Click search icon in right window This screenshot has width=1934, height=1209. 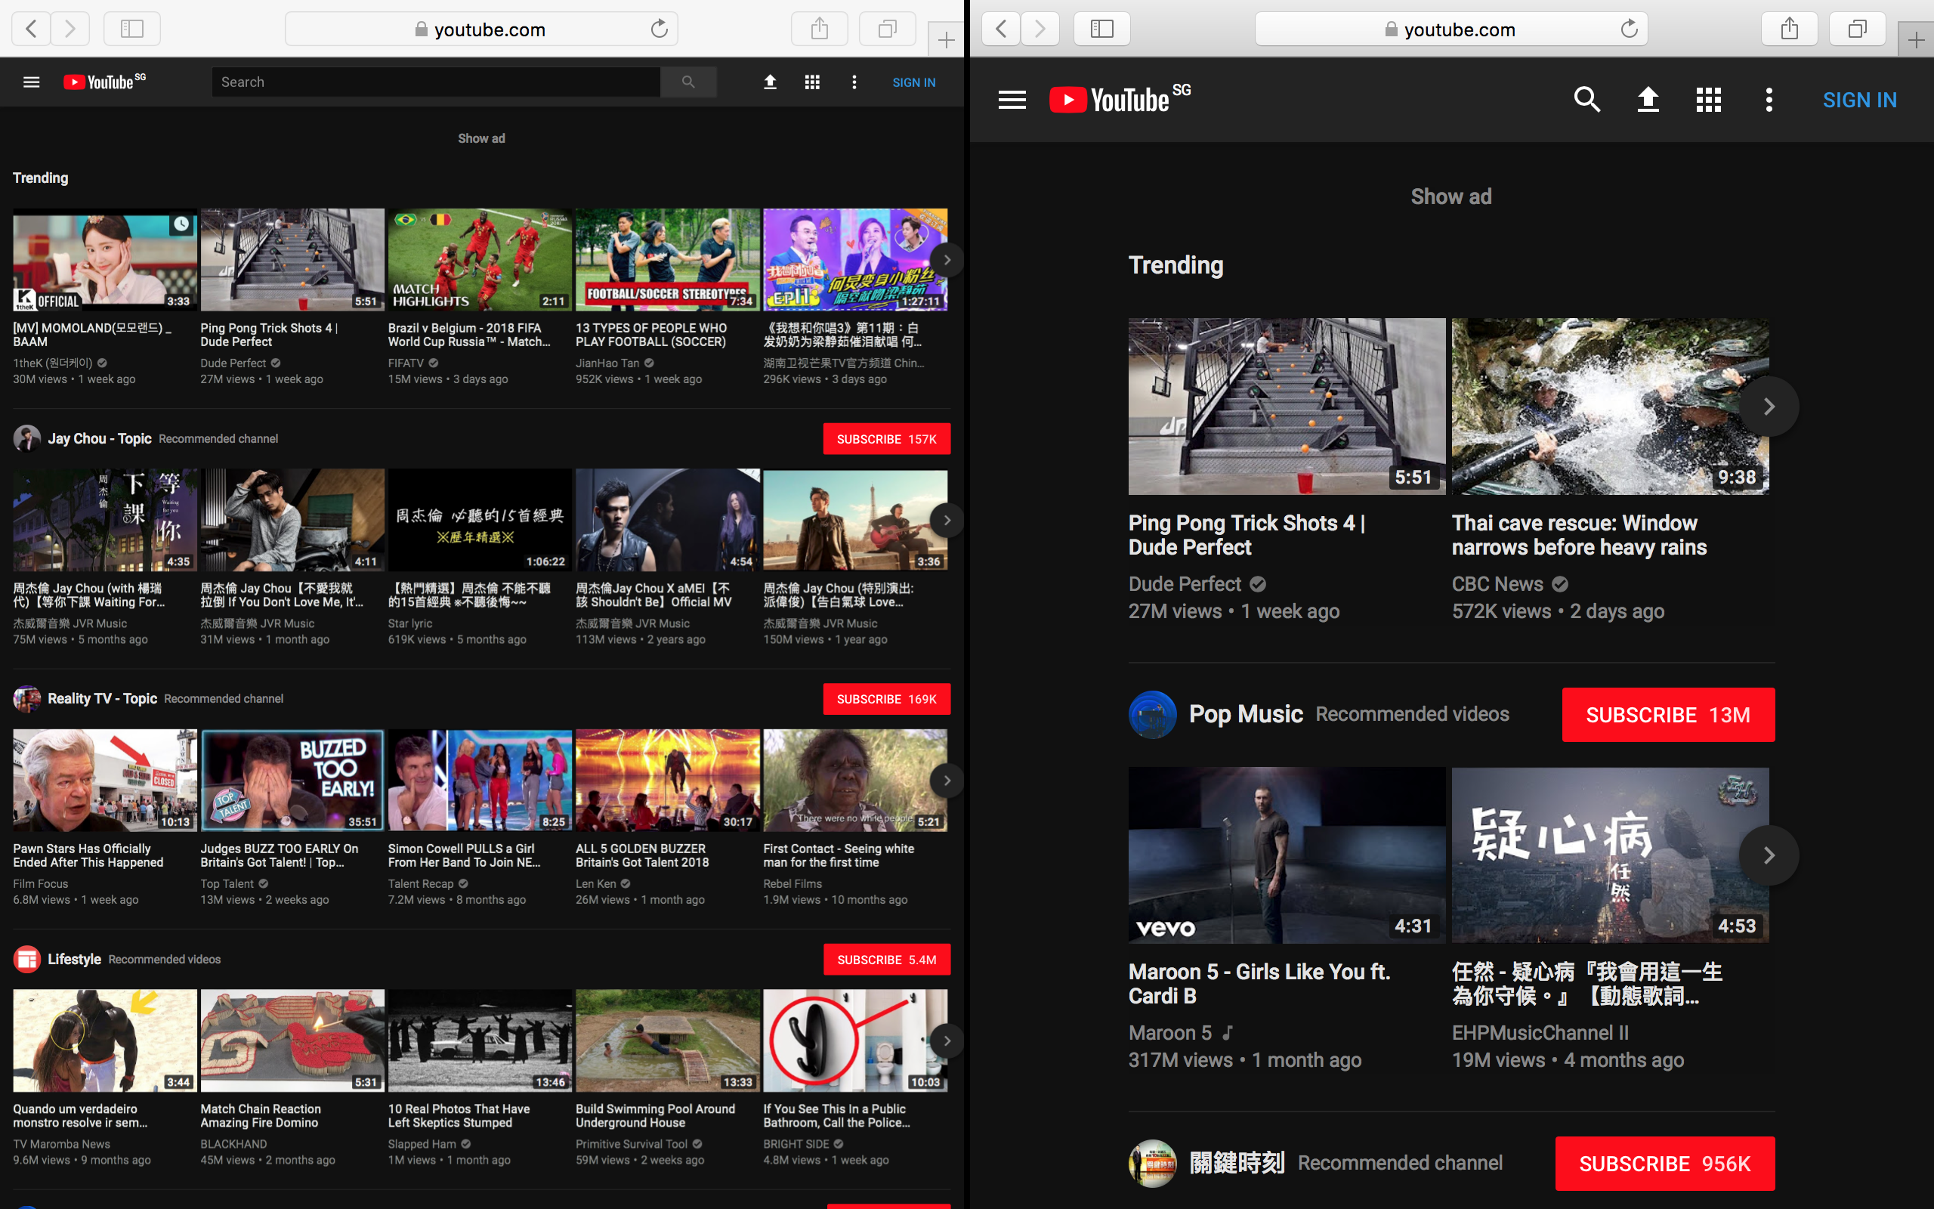1587,100
